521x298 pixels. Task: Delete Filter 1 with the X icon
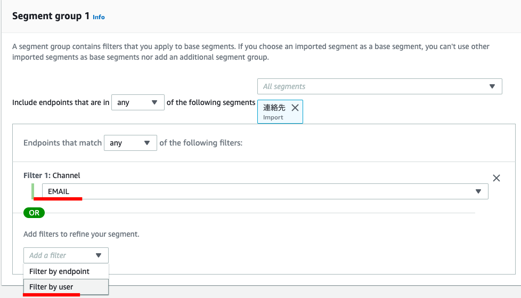(496, 178)
